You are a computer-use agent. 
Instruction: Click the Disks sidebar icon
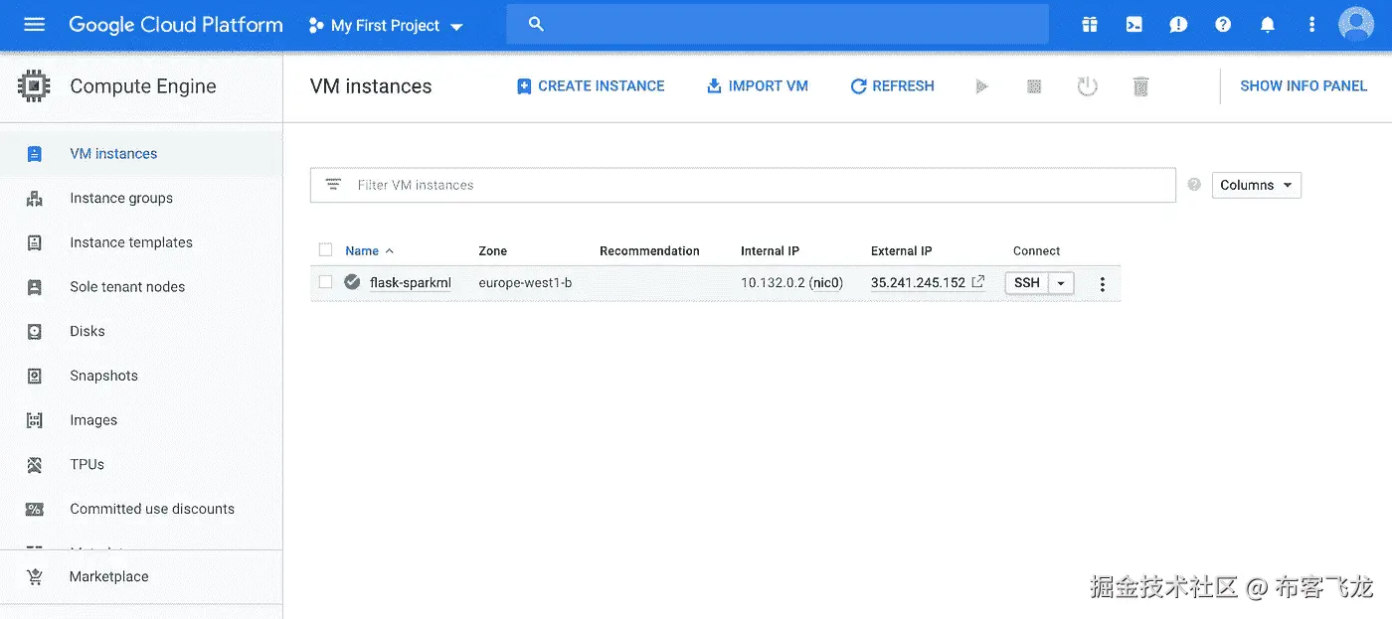point(35,332)
